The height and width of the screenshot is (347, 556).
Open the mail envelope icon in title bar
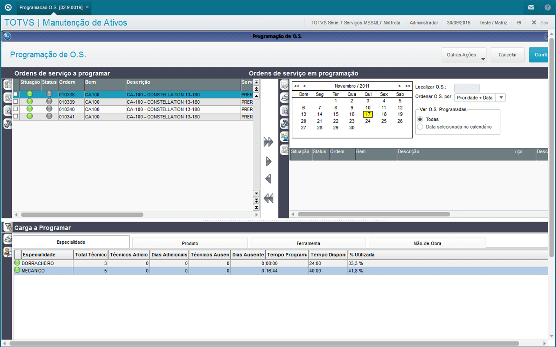(x=531, y=7)
